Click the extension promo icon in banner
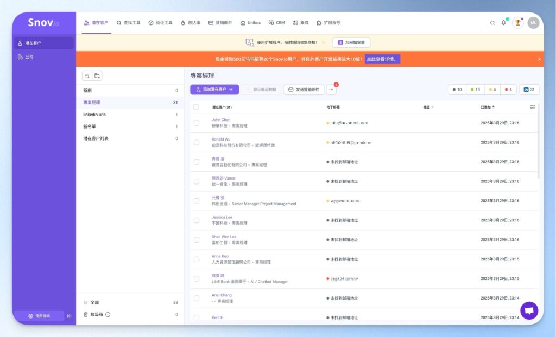 tap(250, 42)
